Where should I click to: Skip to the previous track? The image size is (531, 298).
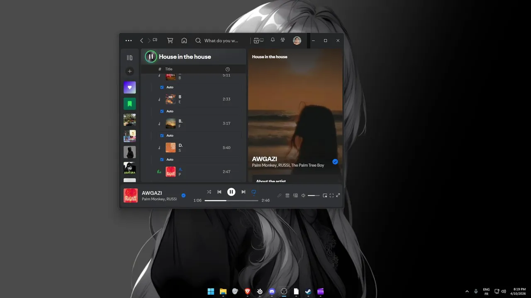(x=219, y=192)
